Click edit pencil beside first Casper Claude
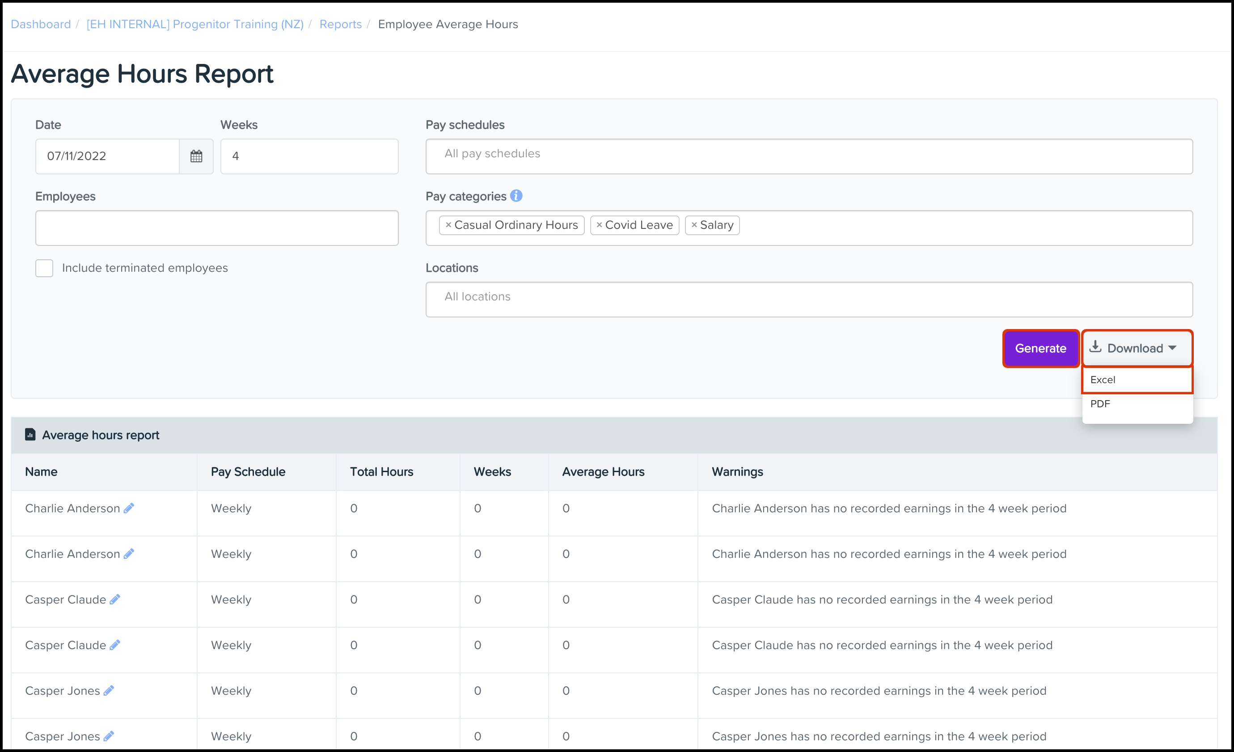 coord(115,599)
